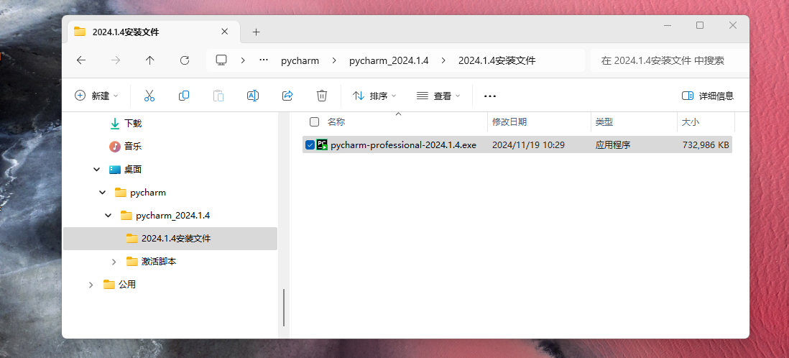This screenshot has width=789, height=358.
Task: Sort by 大小 column header
Action: click(691, 122)
